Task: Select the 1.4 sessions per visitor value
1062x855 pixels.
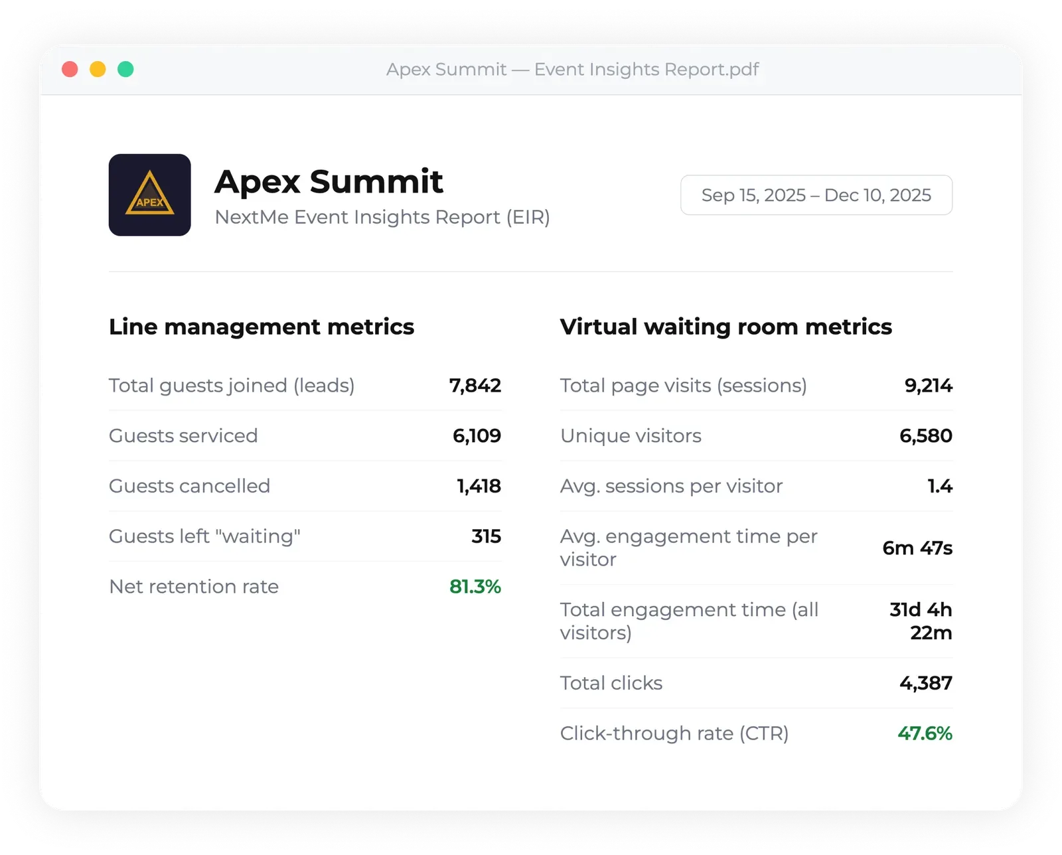Action: [940, 486]
